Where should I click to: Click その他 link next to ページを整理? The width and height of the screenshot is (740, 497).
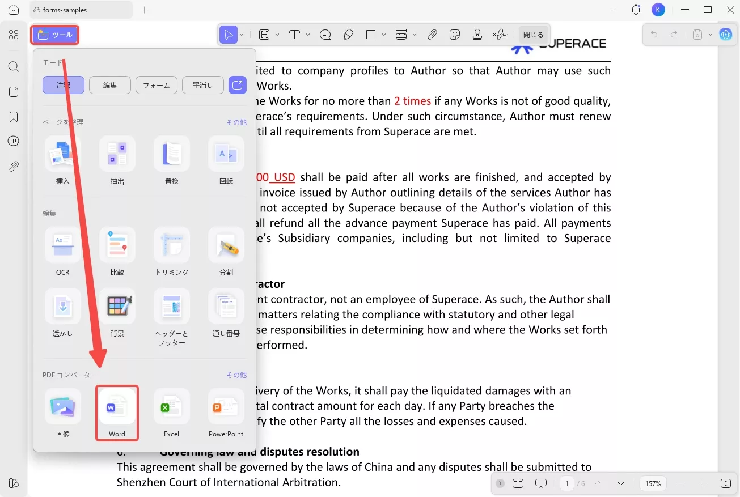(236, 122)
